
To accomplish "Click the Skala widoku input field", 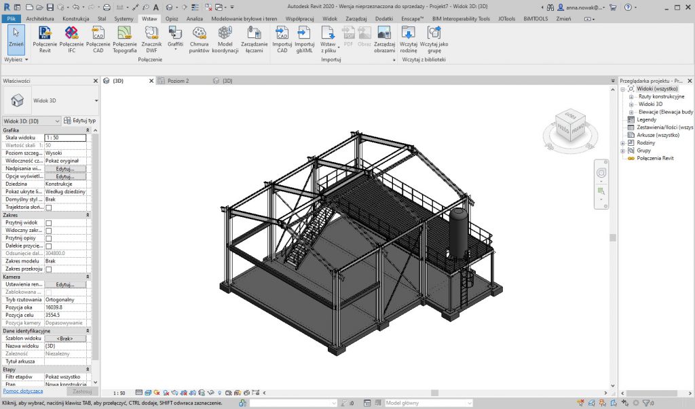I will [65, 138].
